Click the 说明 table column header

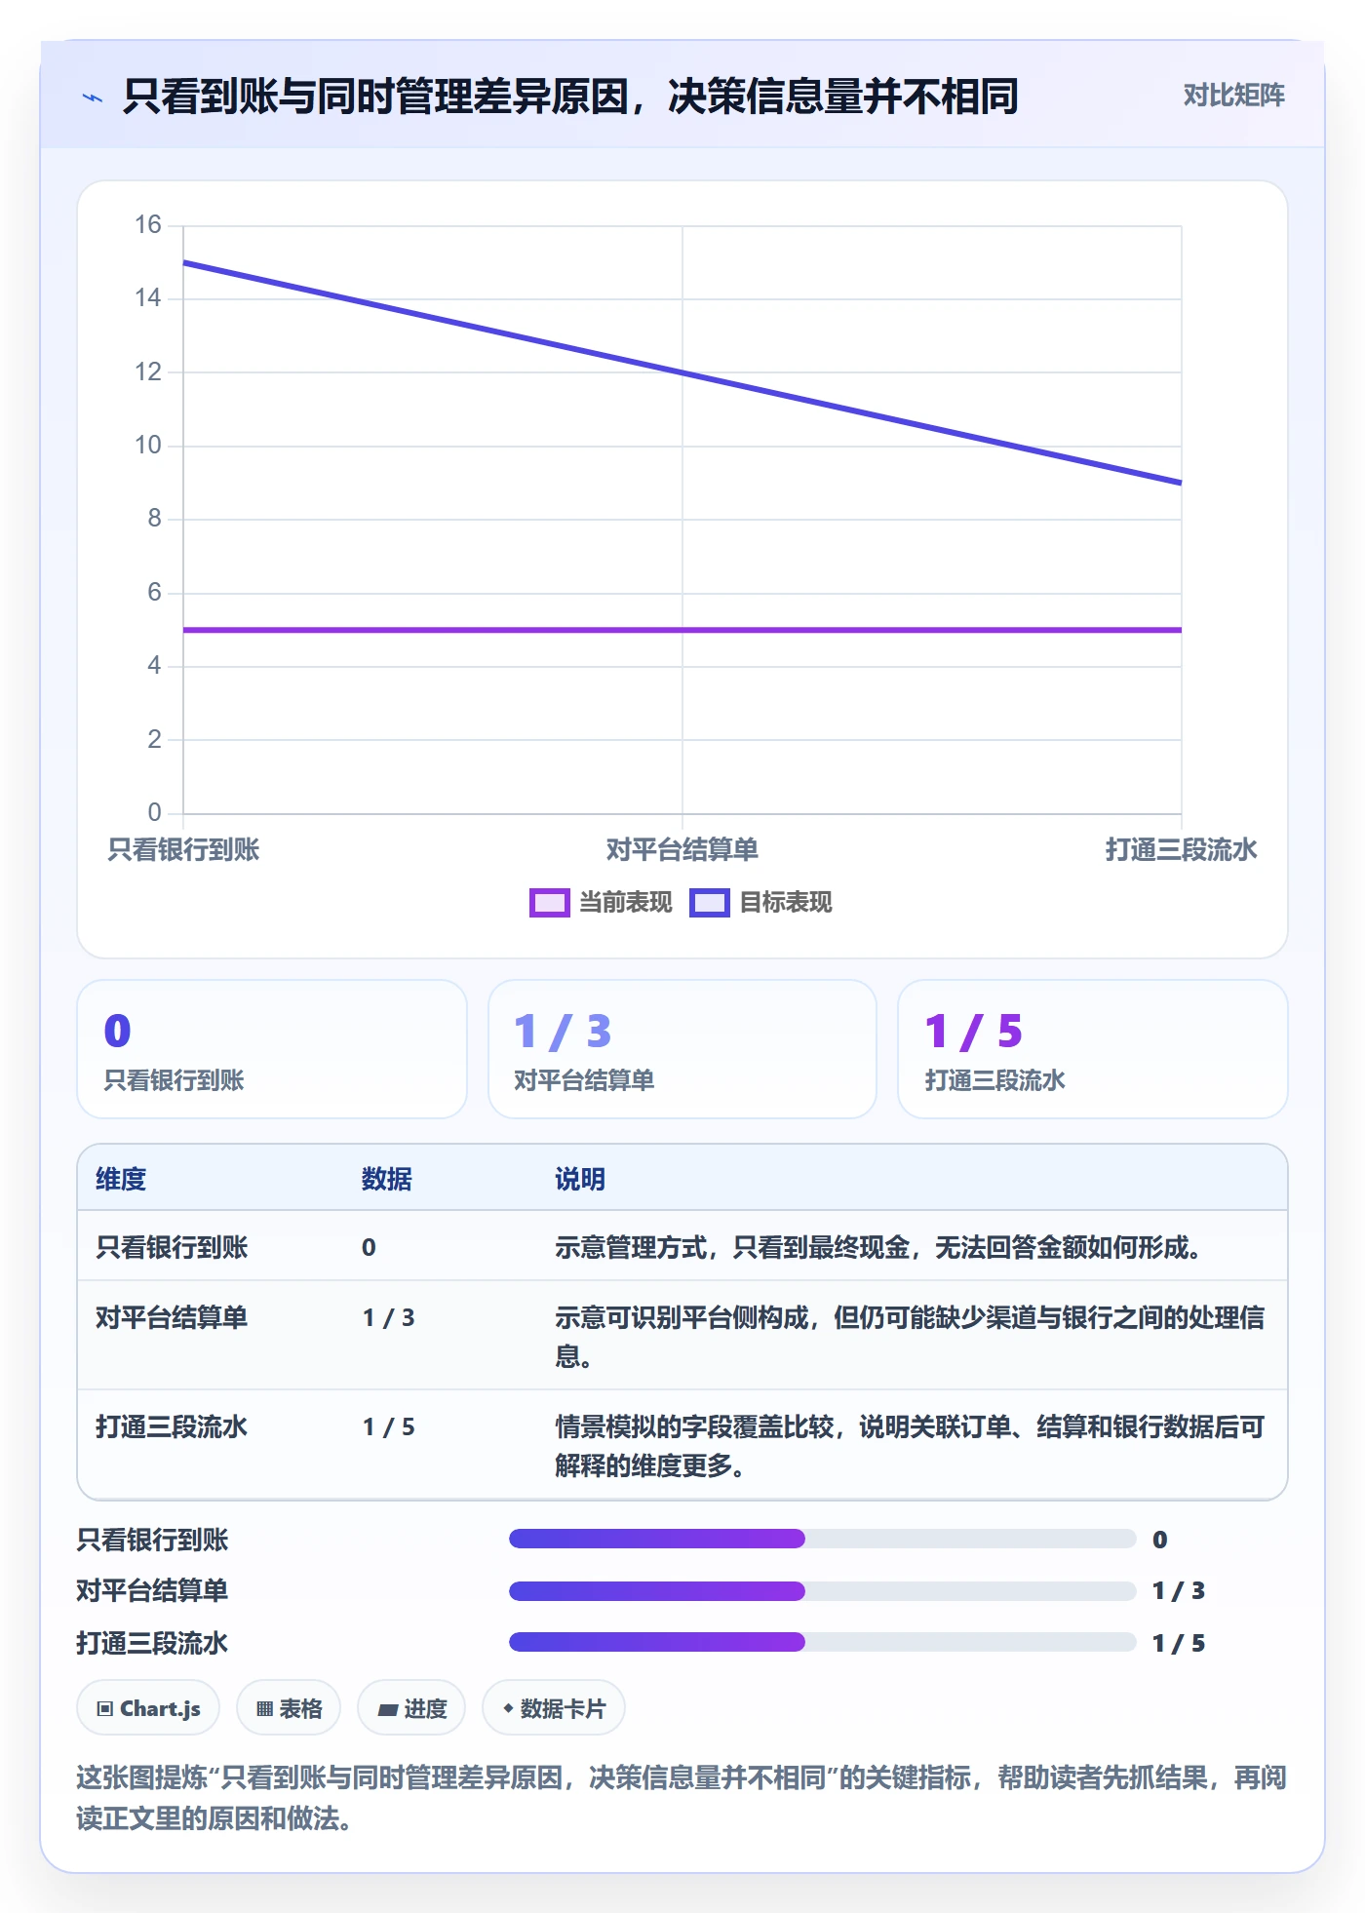click(580, 1180)
